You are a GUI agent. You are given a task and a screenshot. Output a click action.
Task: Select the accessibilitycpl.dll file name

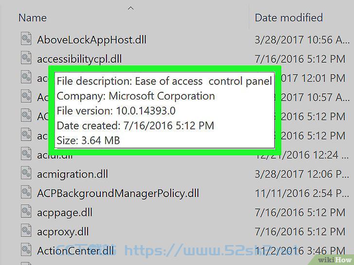(x=79, y=59)
